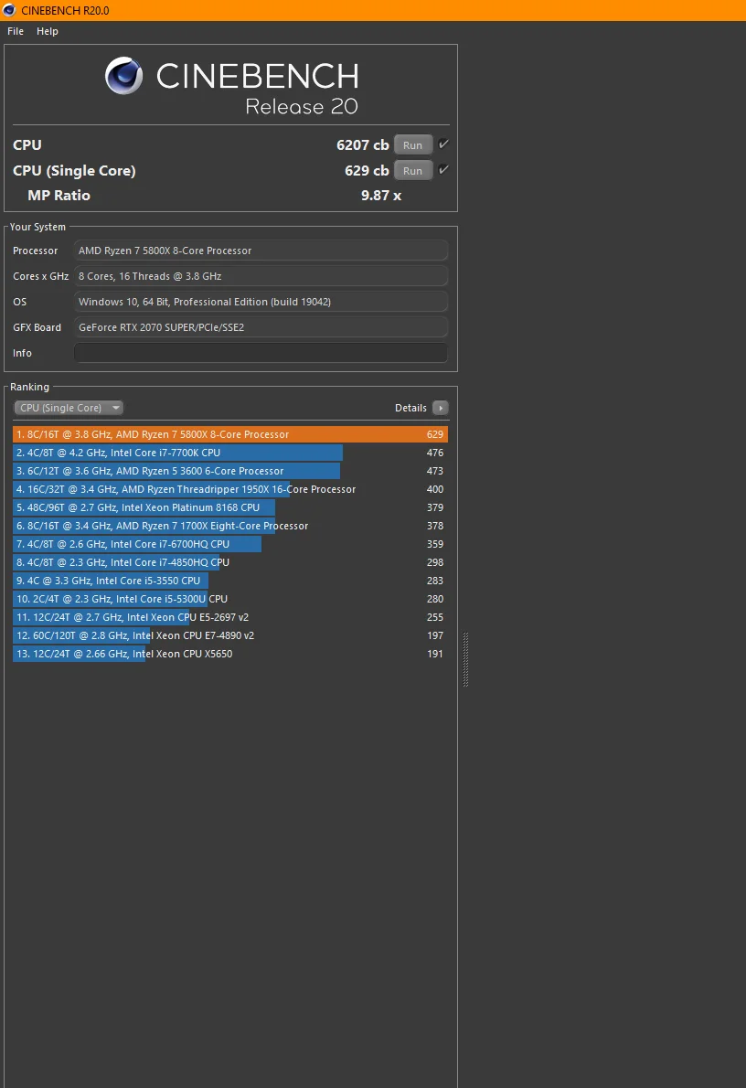Select ranking row Xeon CPU E7-4890 v2

coord(230,635)
